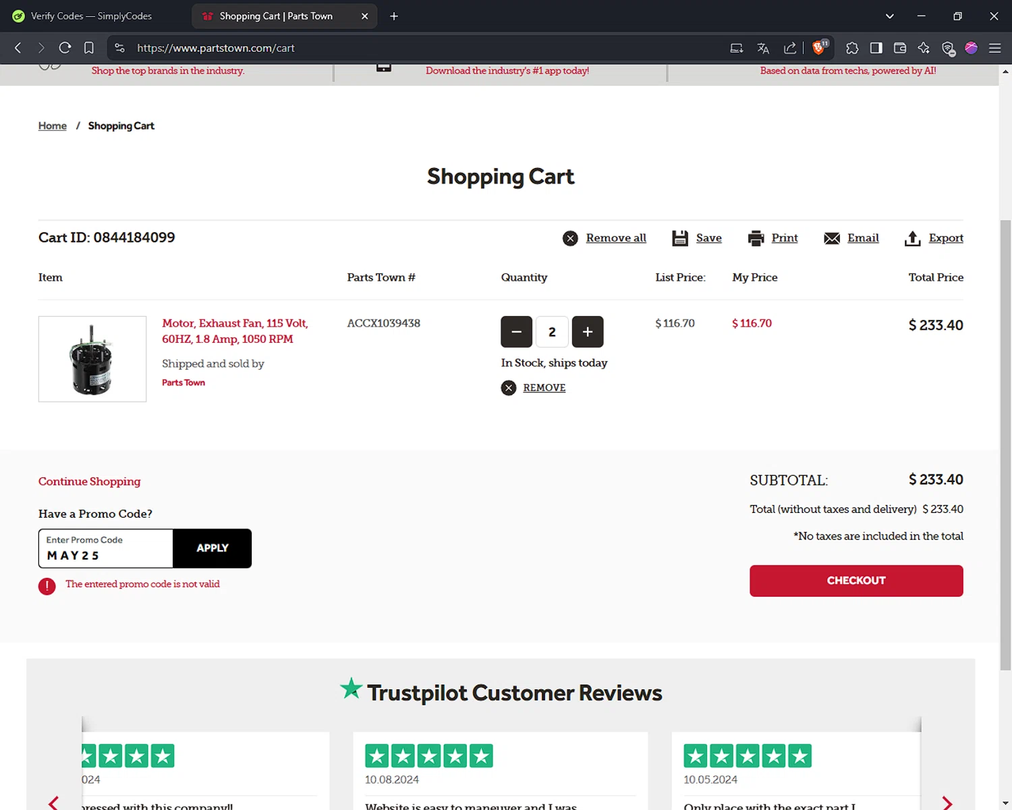Click the Download the industry's #1 app banner
The image size is (1012, 810).
pos(507,71)
